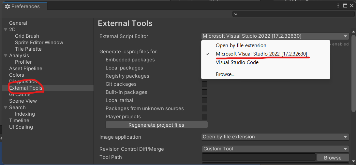
Task: Click the search magnifier icon
Action: pyautogui.click(x=236, y=14)
